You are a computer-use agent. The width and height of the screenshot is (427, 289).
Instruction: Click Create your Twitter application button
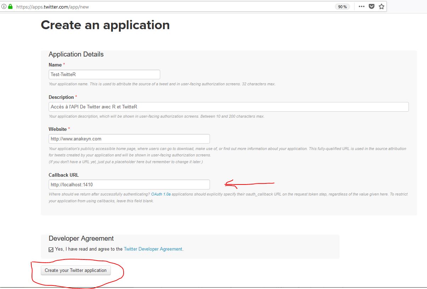pyautogui.click(x=76, y=271)
